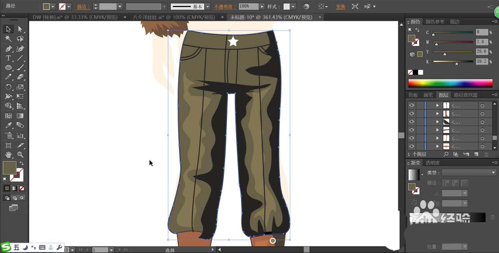The width and height of the screenshot is (499, 253).
Task: Toggle visibility of the third layer row
Action: (412, 122)
